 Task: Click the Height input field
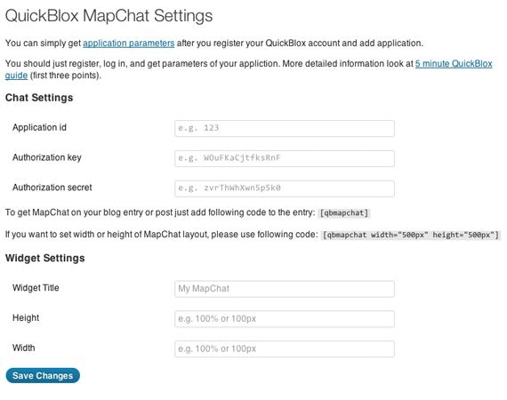285,319
